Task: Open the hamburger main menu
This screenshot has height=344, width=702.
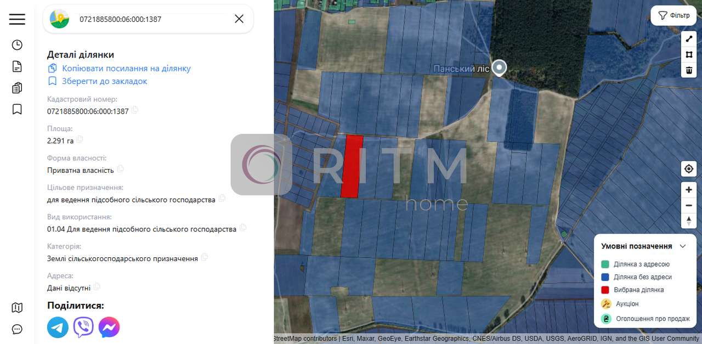Action: click(x=17, y=19)
